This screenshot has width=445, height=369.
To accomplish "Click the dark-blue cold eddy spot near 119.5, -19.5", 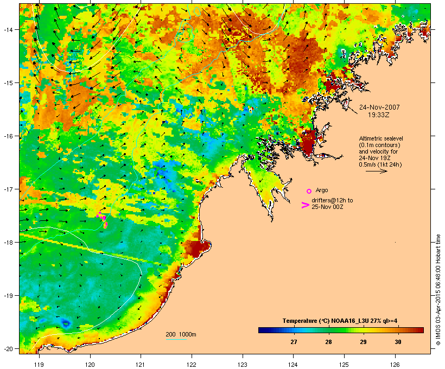I will click(x=66, y=323).
